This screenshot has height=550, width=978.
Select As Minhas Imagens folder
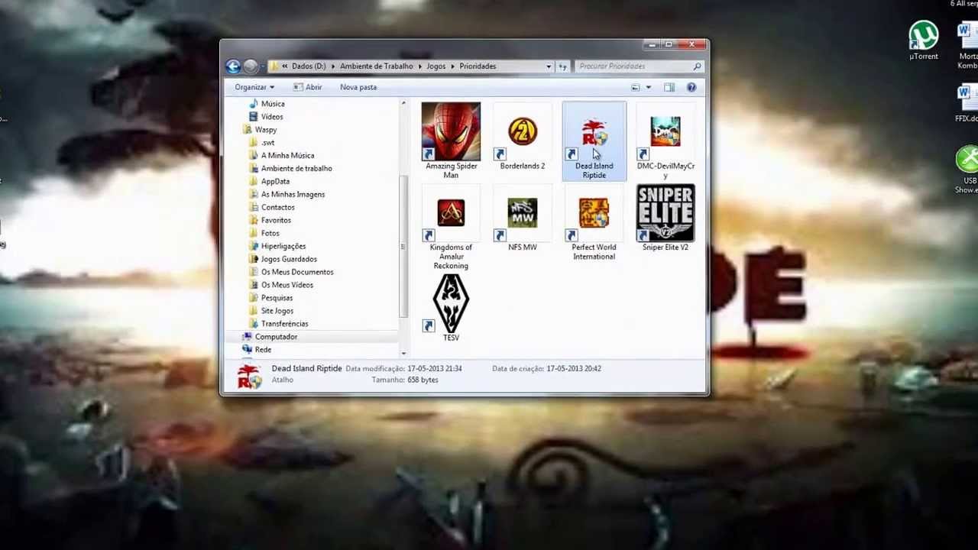293,195
